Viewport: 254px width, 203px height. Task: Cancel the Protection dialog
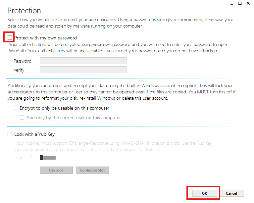point(231,193)
